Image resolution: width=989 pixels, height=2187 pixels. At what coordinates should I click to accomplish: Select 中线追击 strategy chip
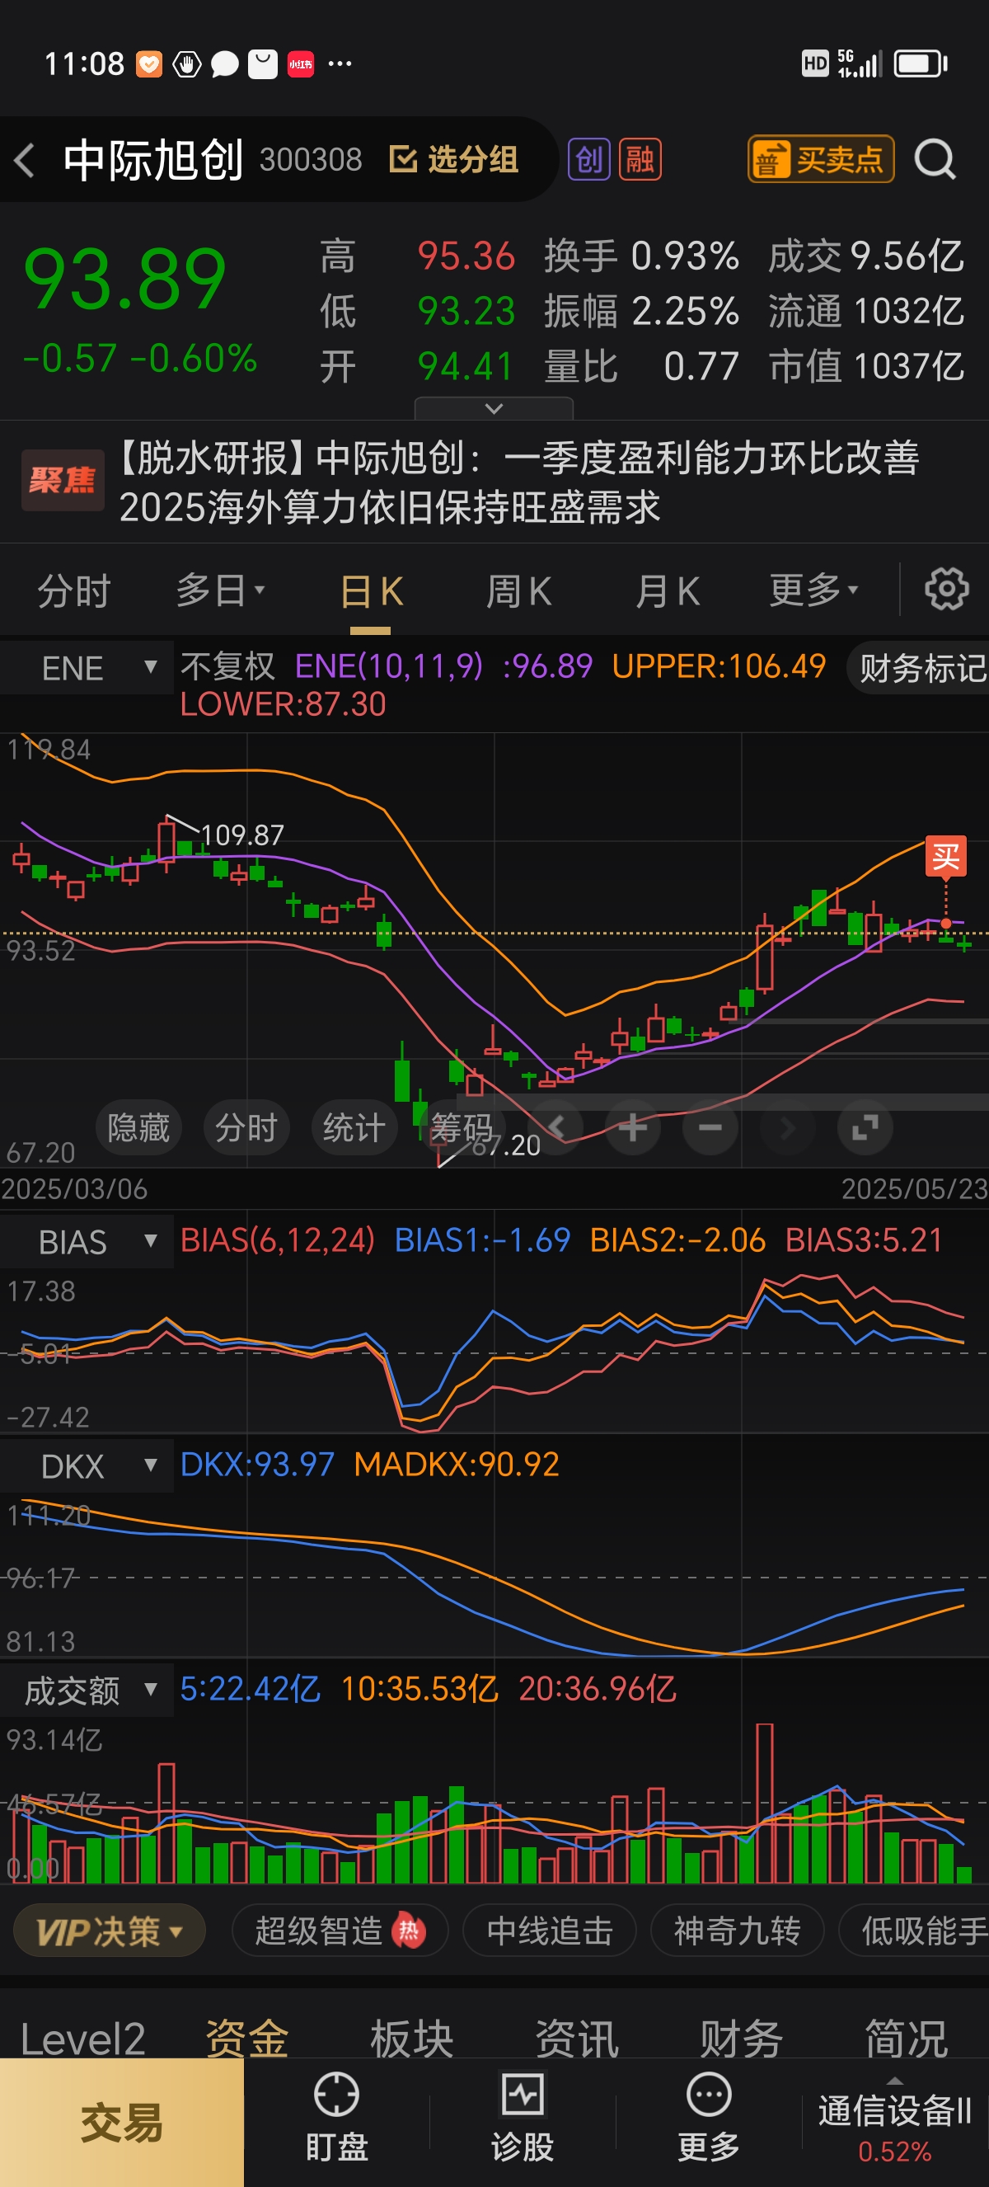(550, 1931)
